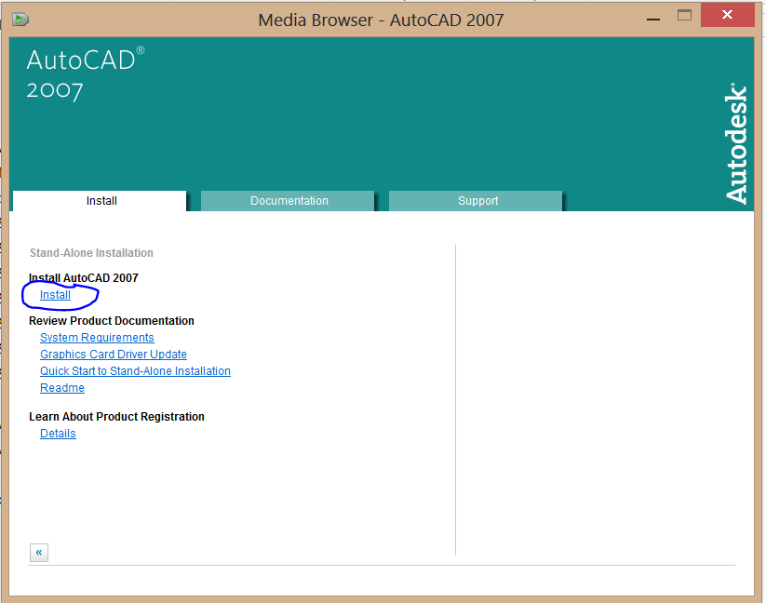Click the Learn About Product Registration heading
The width and height of the screenshot is (766, 603).
click(x=116, y=417)
